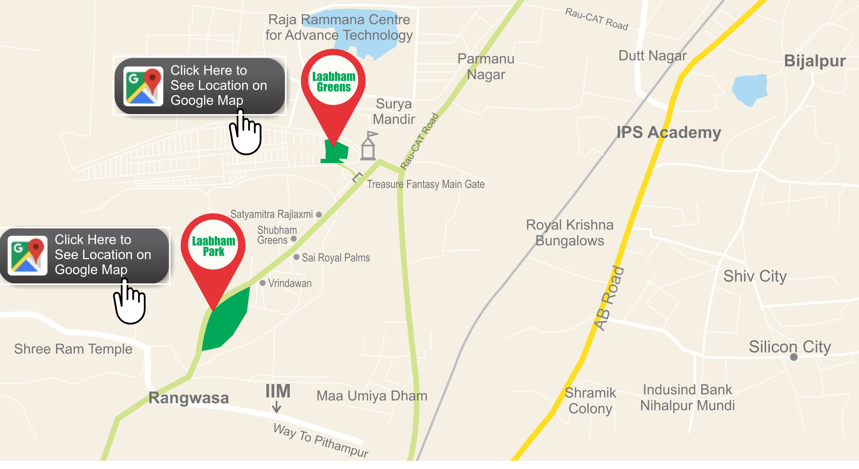Click the IIM downward arrow
This screenshot has height=469, width=859.
tap(277, 407)
